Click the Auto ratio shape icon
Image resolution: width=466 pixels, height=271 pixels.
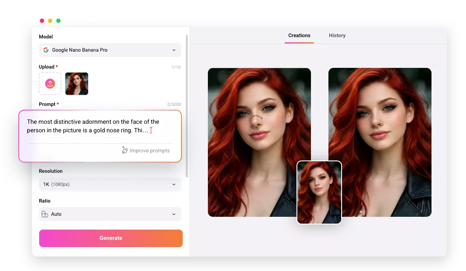tap(45, 214)
